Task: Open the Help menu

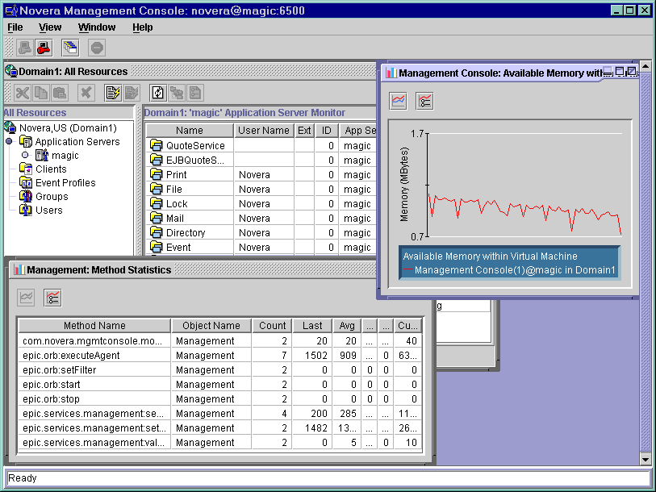Action: click(x=143, y=27)
